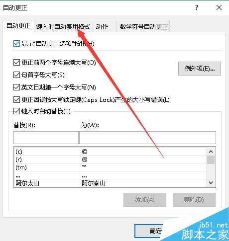Toggle 句首字母大写 checkbox
Viewport: 229px width, 241px height.
(x=16, y=75)
